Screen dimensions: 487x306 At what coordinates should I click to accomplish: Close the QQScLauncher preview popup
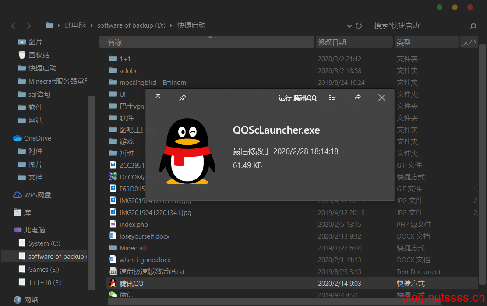[x=382, y=98]
